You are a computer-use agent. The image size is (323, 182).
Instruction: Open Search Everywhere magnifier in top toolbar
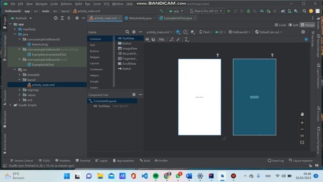pos(304,11)
